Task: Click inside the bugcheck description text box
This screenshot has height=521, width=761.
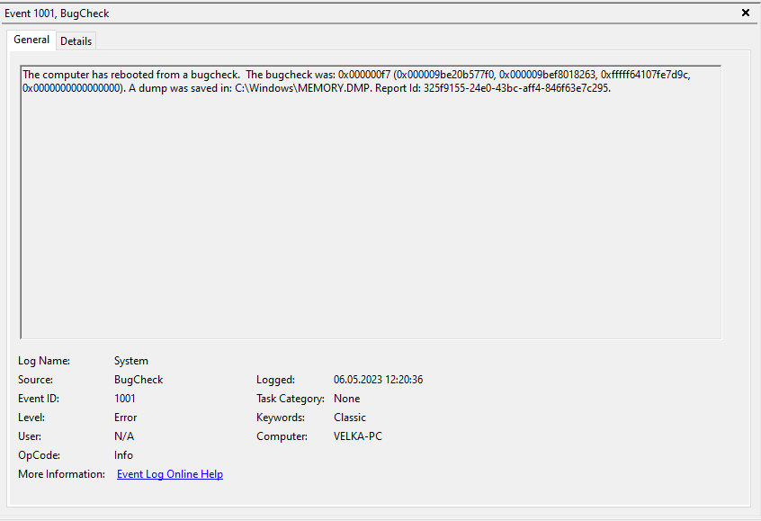Action: (x=371, y=202)
